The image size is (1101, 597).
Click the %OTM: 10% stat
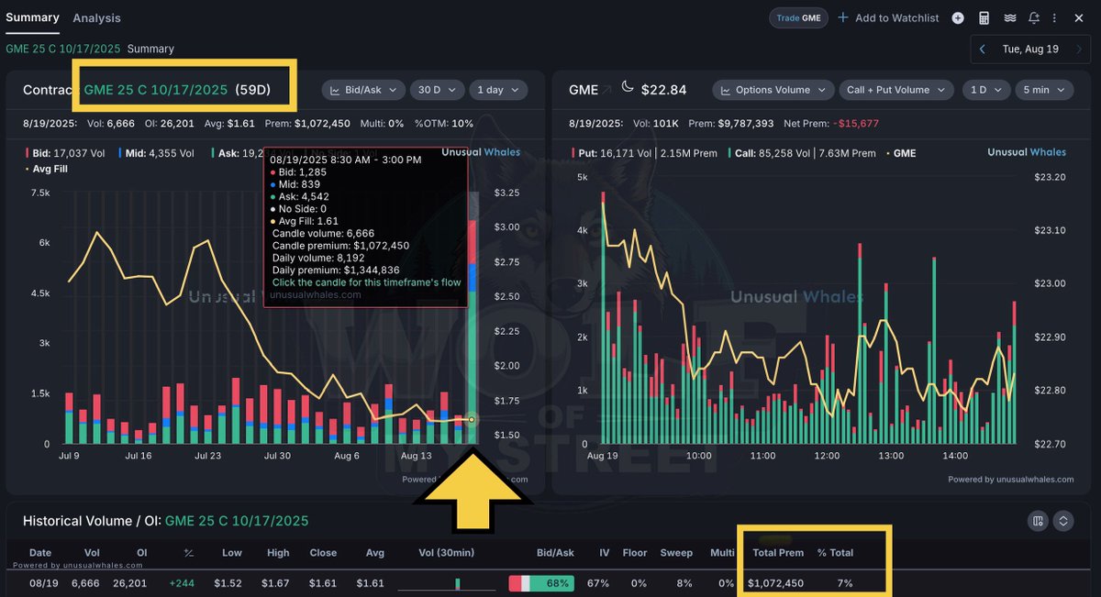coord(444,123)
